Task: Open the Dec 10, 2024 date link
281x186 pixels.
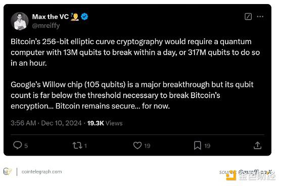Action: coord(61,123)
